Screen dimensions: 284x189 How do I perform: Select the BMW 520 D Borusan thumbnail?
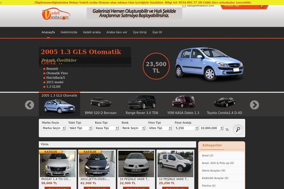101,105
